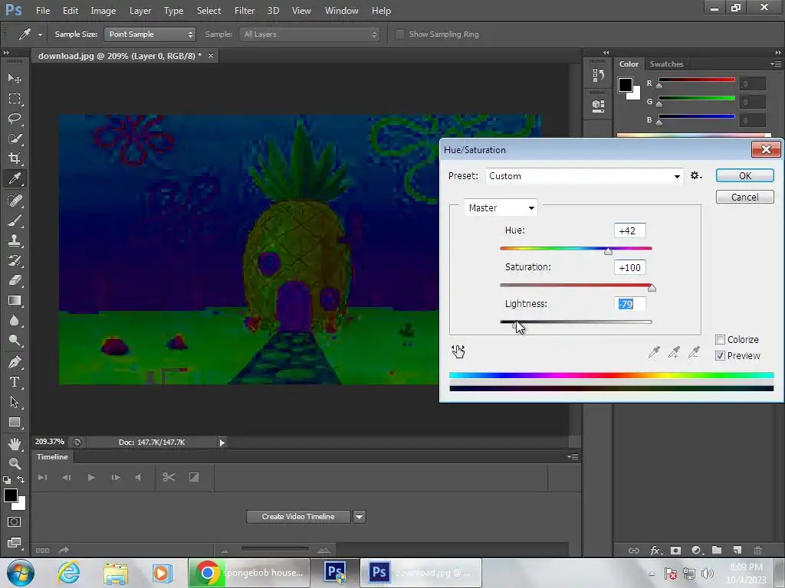Open the Master channel dropdown

[501, 208]
